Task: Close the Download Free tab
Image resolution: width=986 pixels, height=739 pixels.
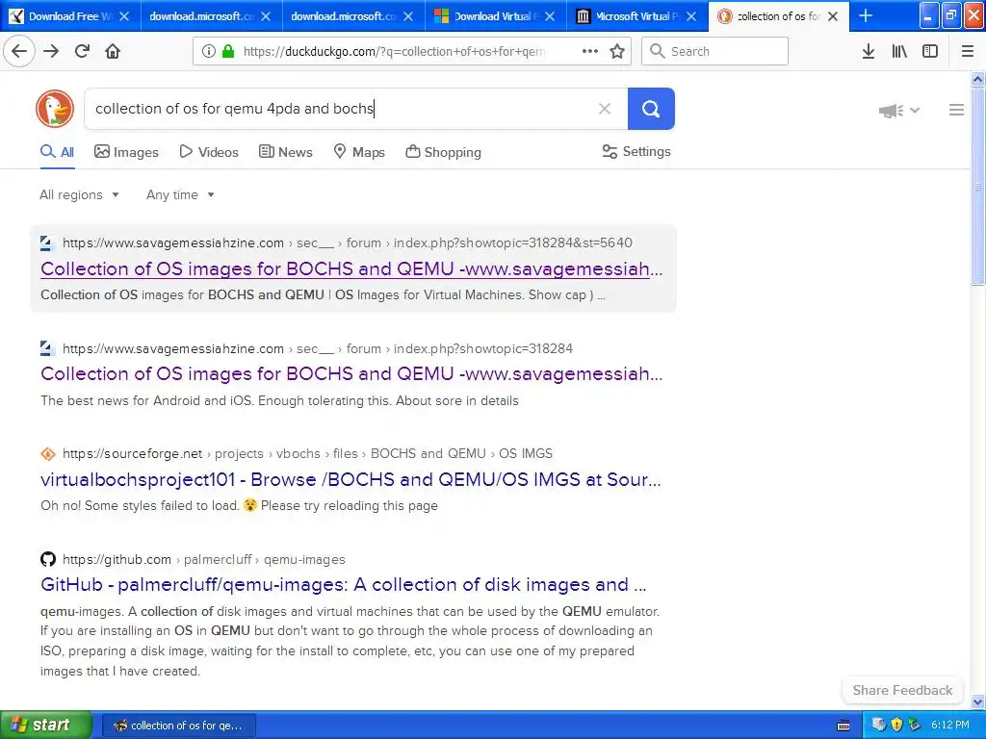Action: [124, 16]
